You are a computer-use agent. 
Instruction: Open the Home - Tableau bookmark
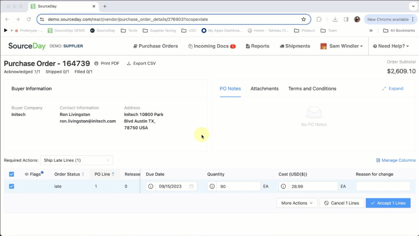[x=268, y=30]
